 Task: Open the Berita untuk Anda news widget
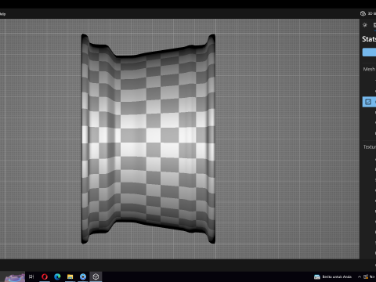tap(333, 277)
